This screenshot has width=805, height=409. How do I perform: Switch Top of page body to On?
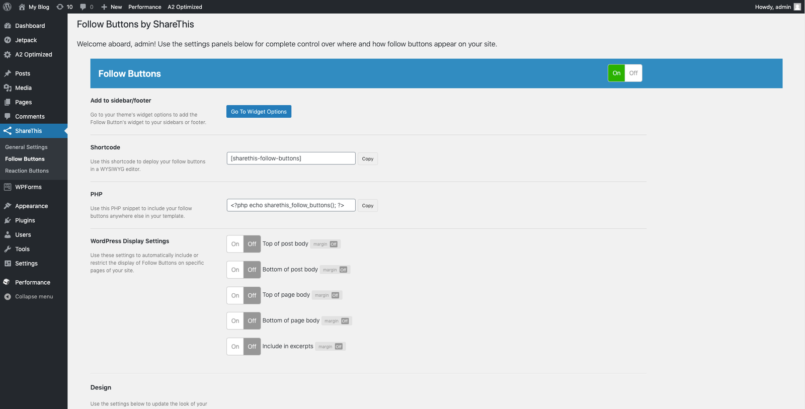click(x=235, y=295)
